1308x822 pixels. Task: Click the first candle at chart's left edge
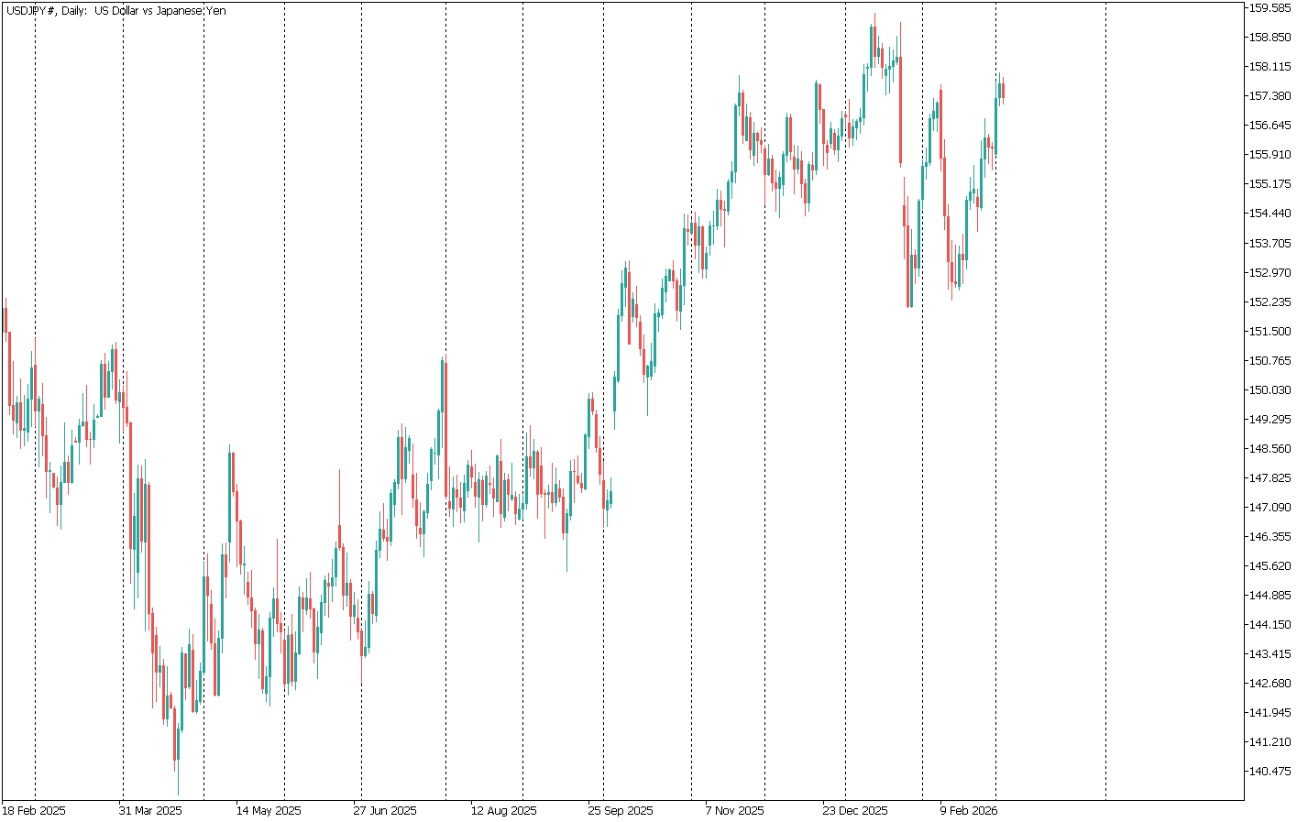[x=5, y=321]
